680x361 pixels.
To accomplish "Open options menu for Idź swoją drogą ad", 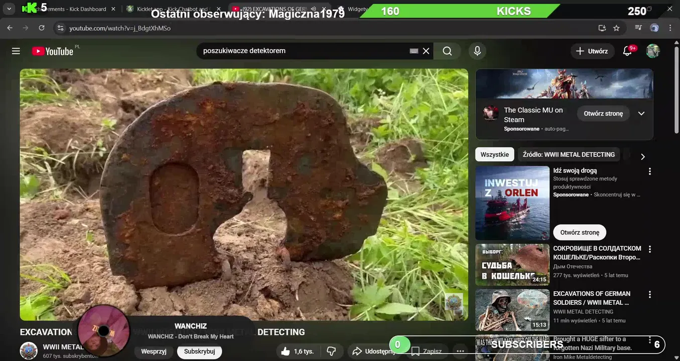I will tap(649, 171).
